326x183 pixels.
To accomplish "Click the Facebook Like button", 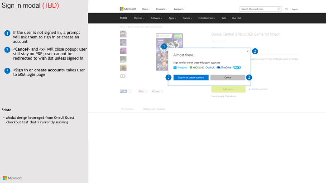I will pyautogui.click(x=123, y=91).
